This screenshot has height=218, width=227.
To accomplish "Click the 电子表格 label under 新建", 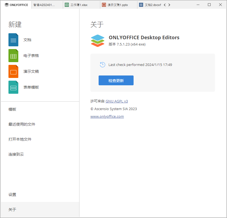I will click(x=31, y=56).
